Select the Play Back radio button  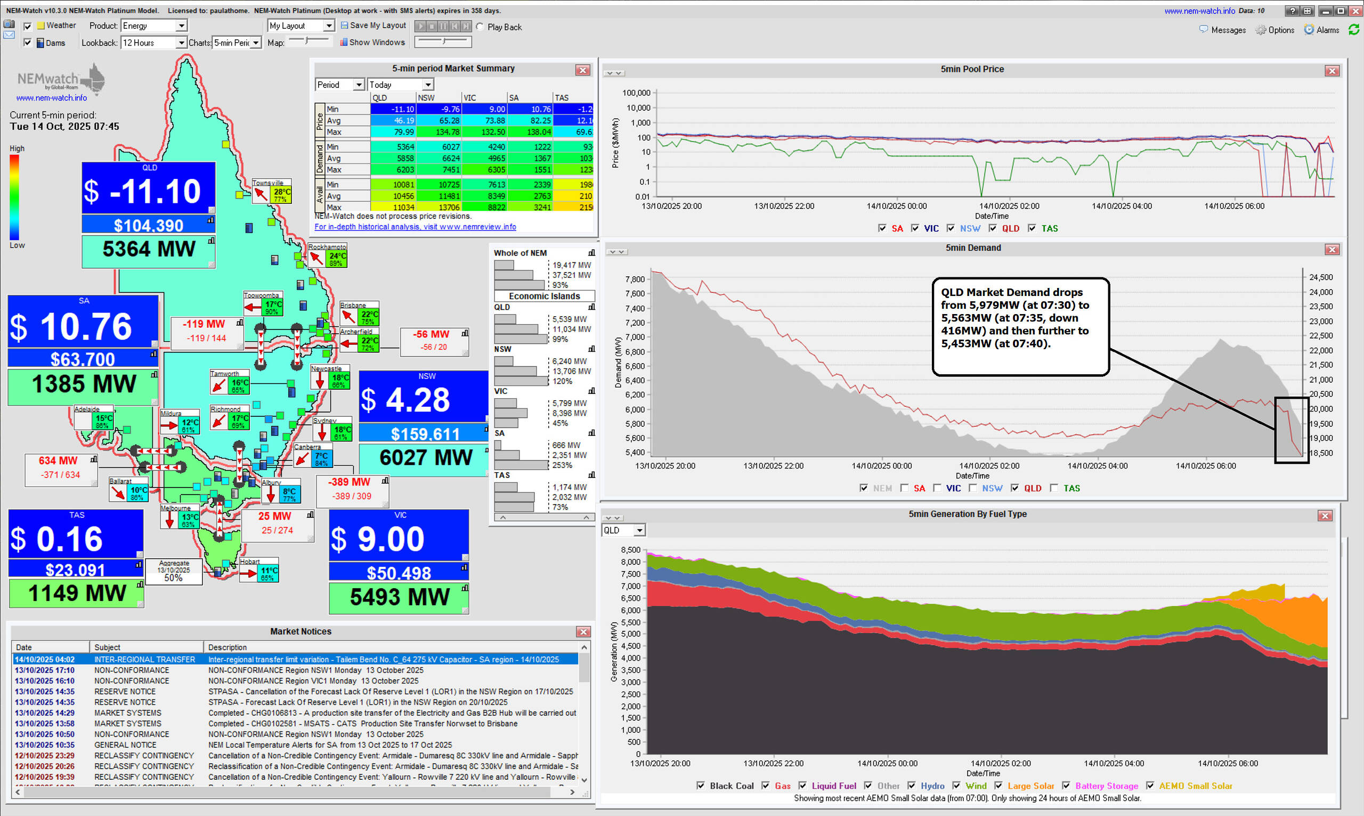[x=481, y=27]
